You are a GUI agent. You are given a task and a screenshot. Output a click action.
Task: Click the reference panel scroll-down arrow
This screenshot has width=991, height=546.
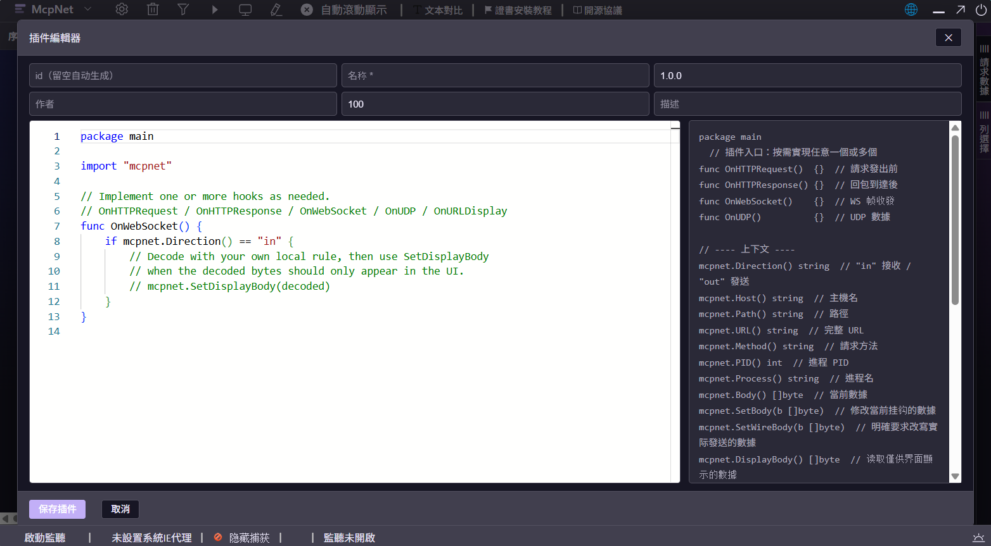click(955, 476)
